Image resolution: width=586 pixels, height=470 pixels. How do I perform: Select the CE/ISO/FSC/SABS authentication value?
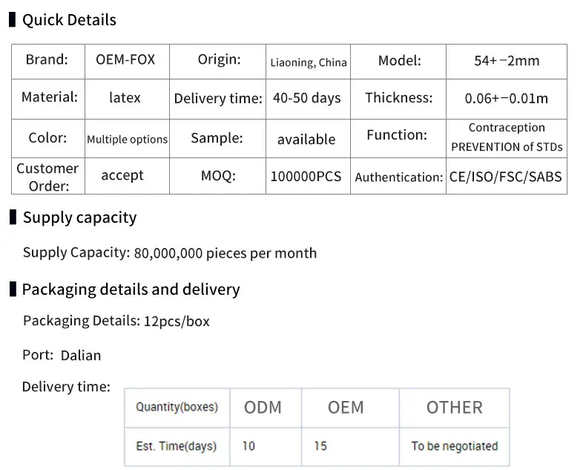(506, 177)
